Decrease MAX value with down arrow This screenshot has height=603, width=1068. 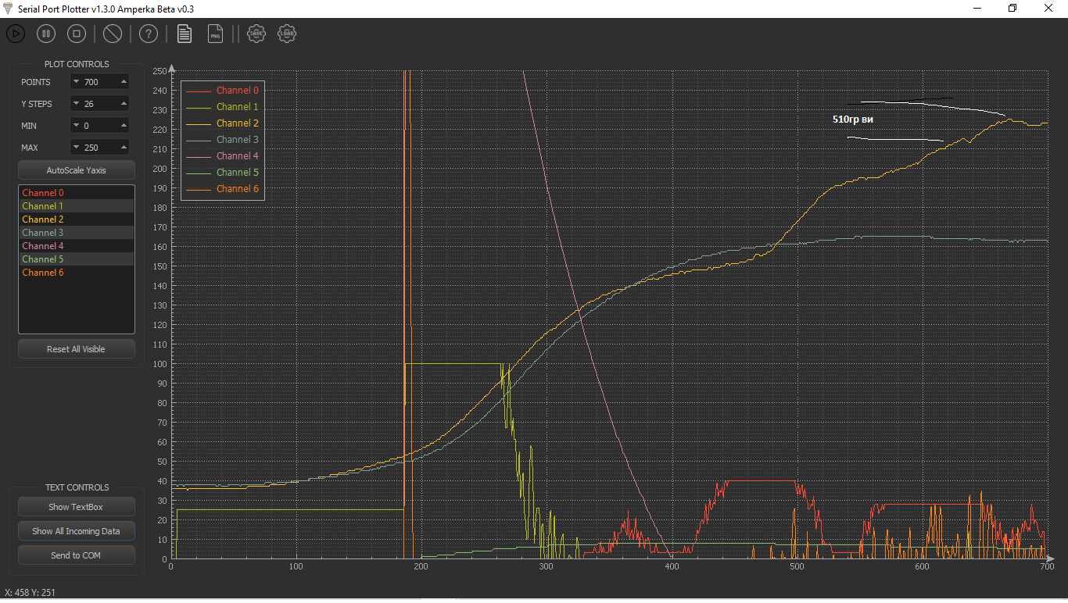[76, 148]
